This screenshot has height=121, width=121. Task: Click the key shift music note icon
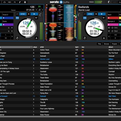coord(40,10)
